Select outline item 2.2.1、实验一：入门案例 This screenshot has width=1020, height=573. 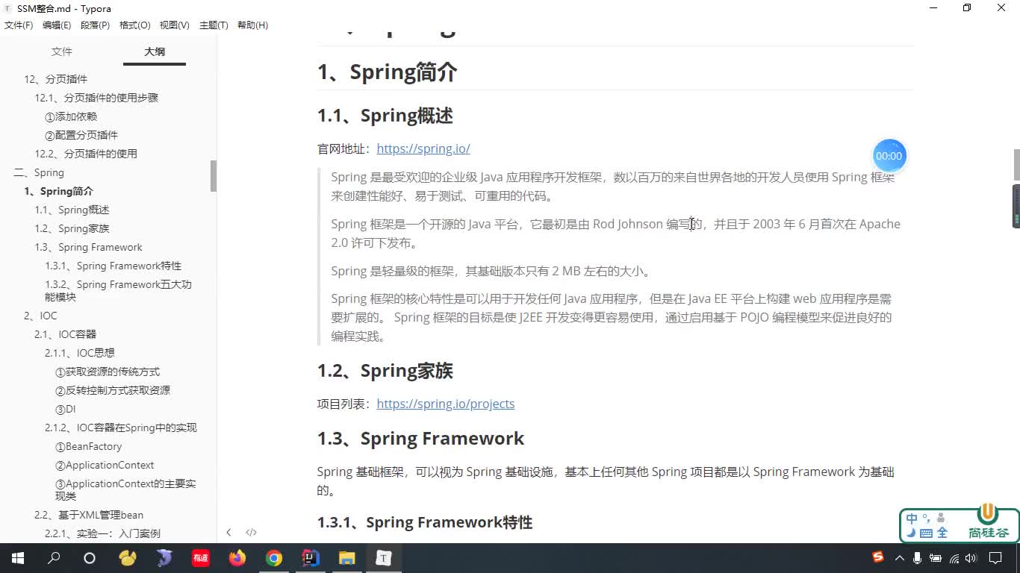[102, 533]
